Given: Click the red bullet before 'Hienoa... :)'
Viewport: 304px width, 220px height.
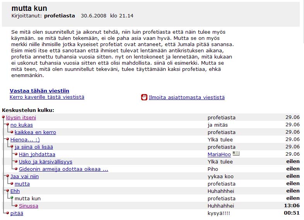Looking at the screenshot, I should [x=8, y=139].
